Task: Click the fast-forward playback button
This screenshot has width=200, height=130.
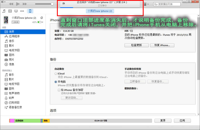Action: [25, 4]
